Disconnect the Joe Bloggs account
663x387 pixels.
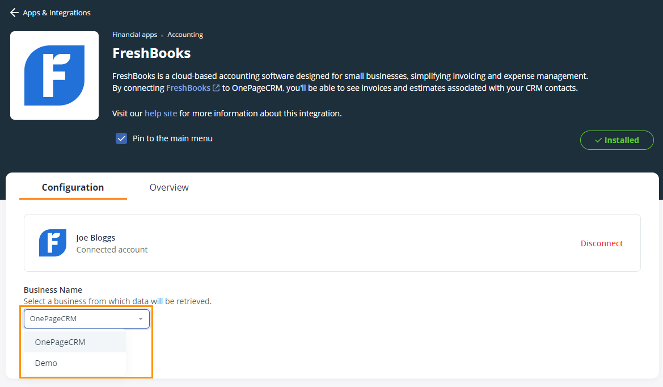point(602,243)
